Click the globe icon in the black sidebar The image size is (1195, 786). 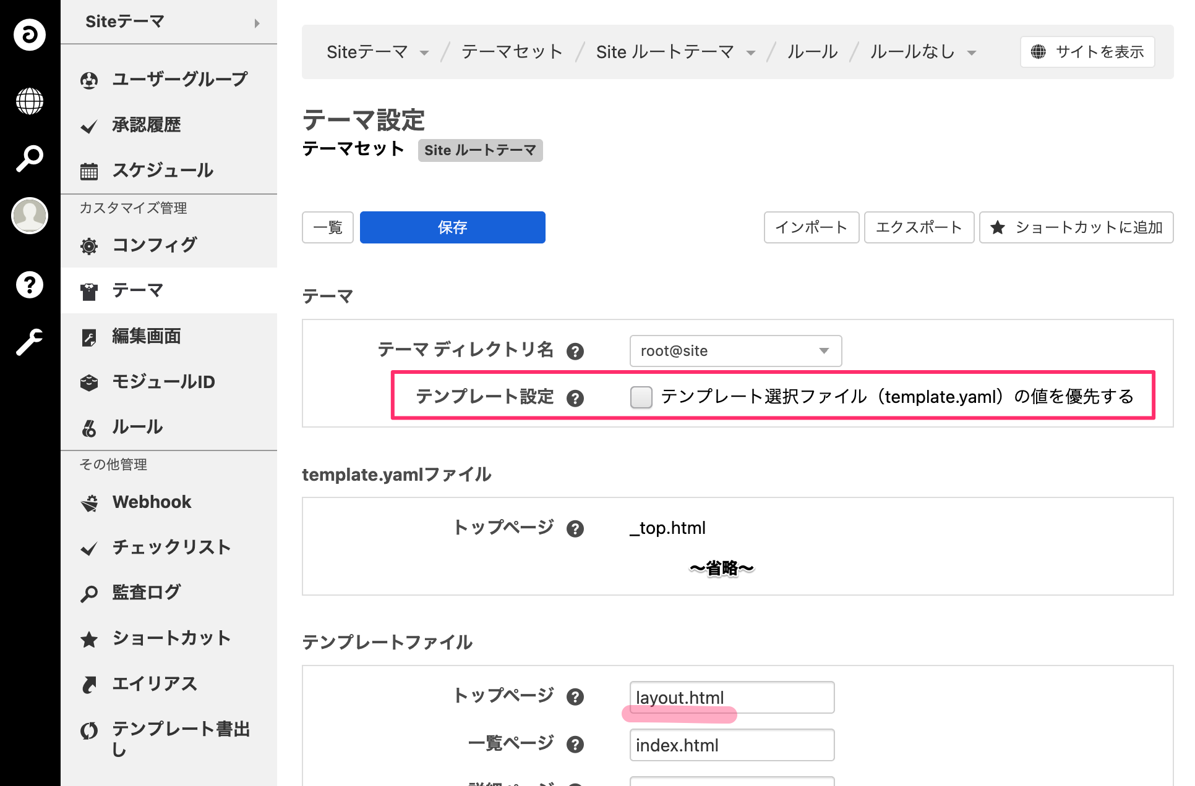[x=29, y=101]
